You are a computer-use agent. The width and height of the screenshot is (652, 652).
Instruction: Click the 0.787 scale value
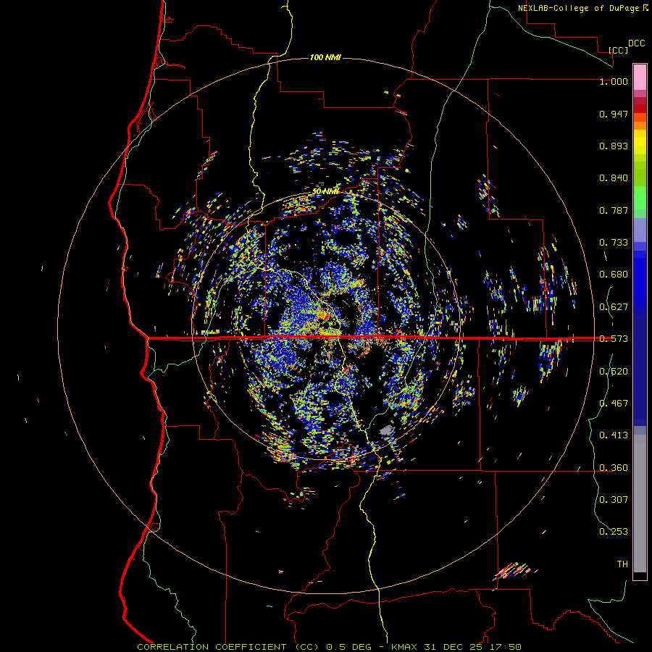(614, 210)
